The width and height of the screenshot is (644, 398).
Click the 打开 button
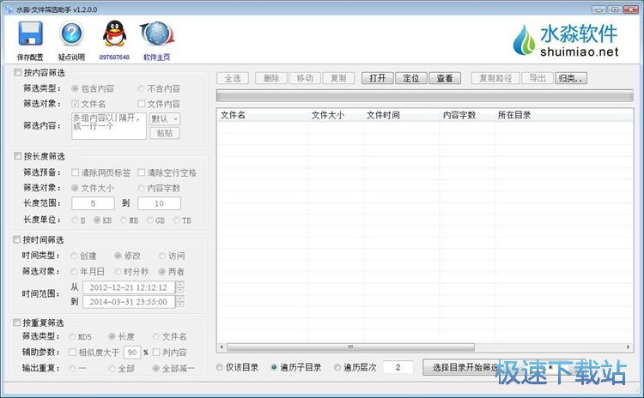[378, 78]
